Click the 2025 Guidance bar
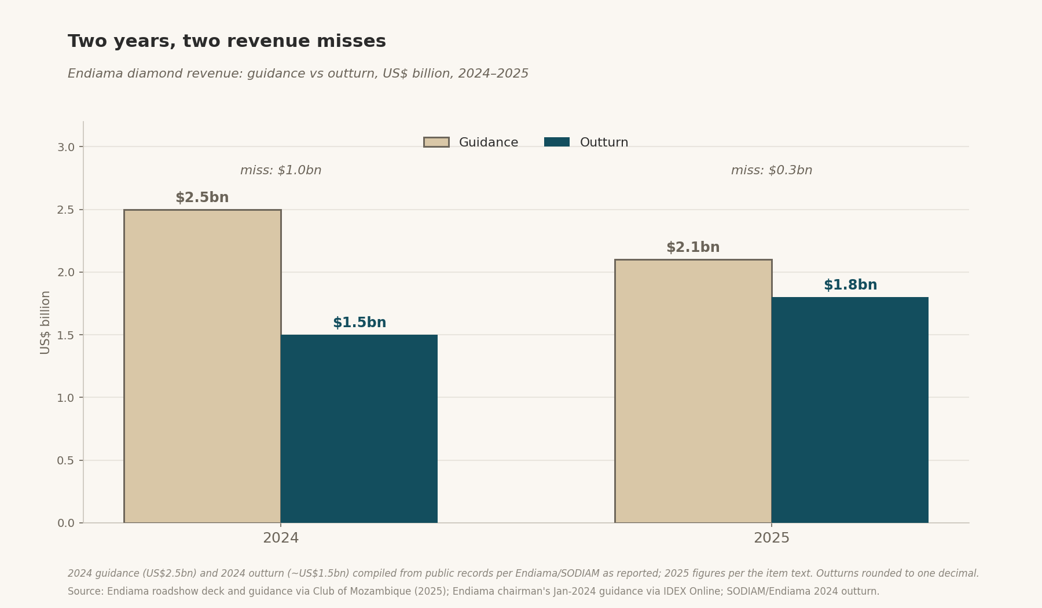Viewport: 1042px width, 608px height. pyautogui.click(x=693, y=391)
